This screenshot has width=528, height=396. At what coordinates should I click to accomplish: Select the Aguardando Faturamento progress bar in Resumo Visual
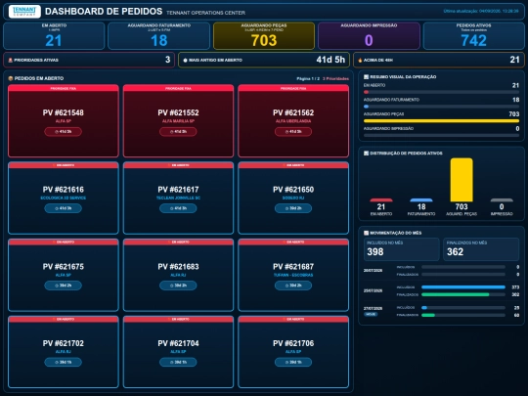[441, 107]
